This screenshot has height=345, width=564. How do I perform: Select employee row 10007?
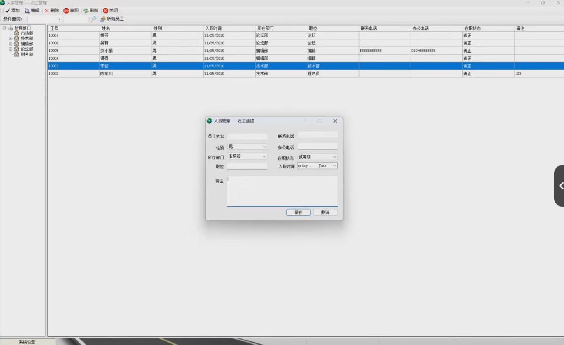point(306,35)
